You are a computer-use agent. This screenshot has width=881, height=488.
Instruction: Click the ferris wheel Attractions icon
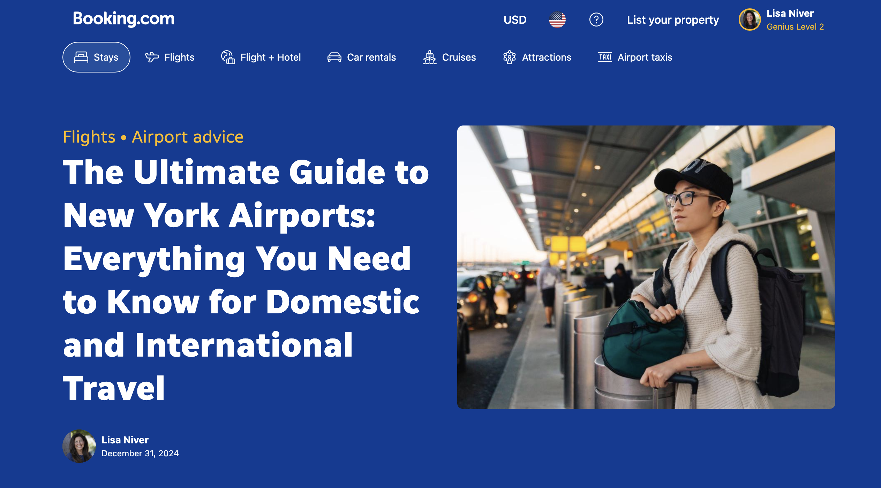pyautogui.click(x=509, y=57)
